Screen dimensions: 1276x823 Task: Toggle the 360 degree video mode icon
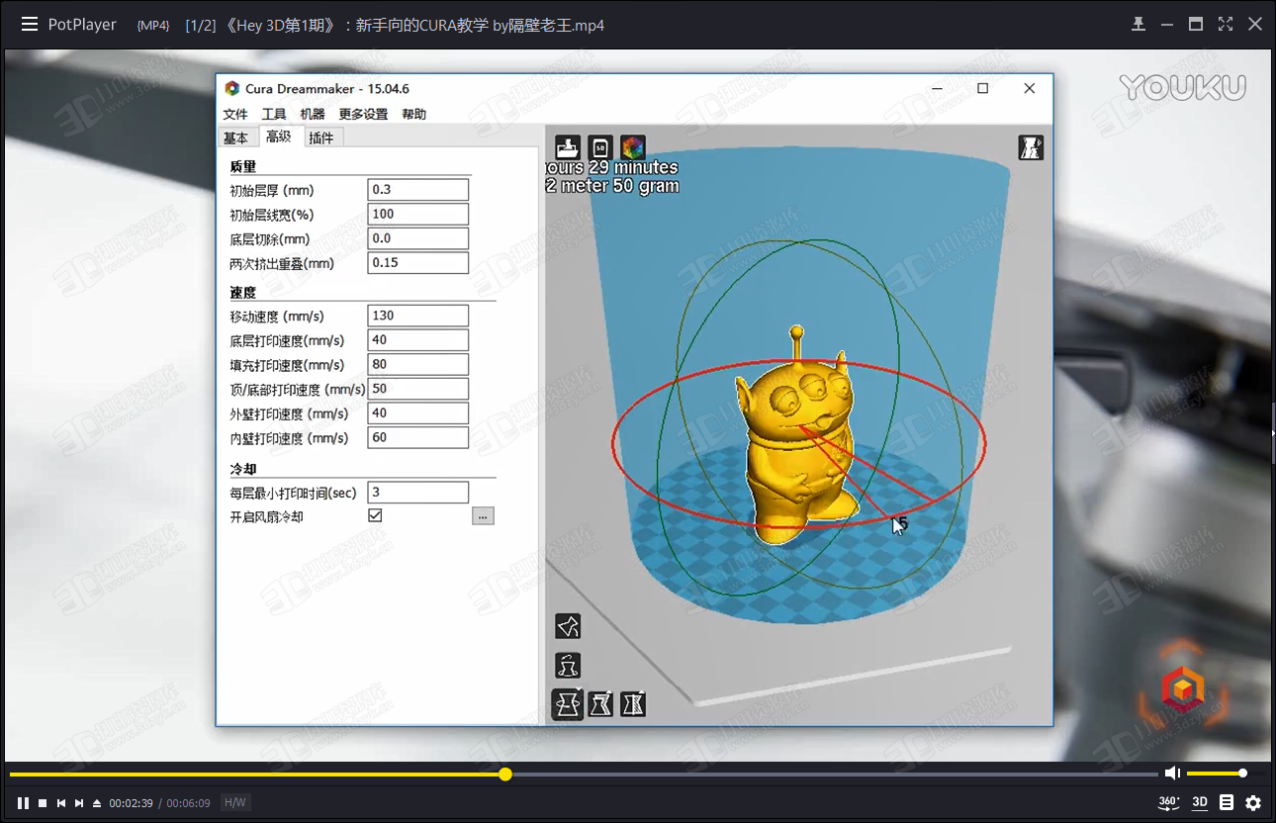(x=1168, y=802)
